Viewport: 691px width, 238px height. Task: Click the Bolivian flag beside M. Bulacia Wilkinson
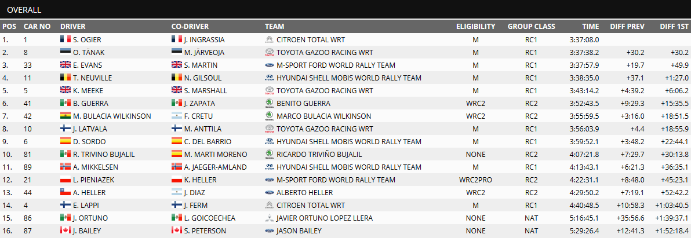[x=66, y=116]
